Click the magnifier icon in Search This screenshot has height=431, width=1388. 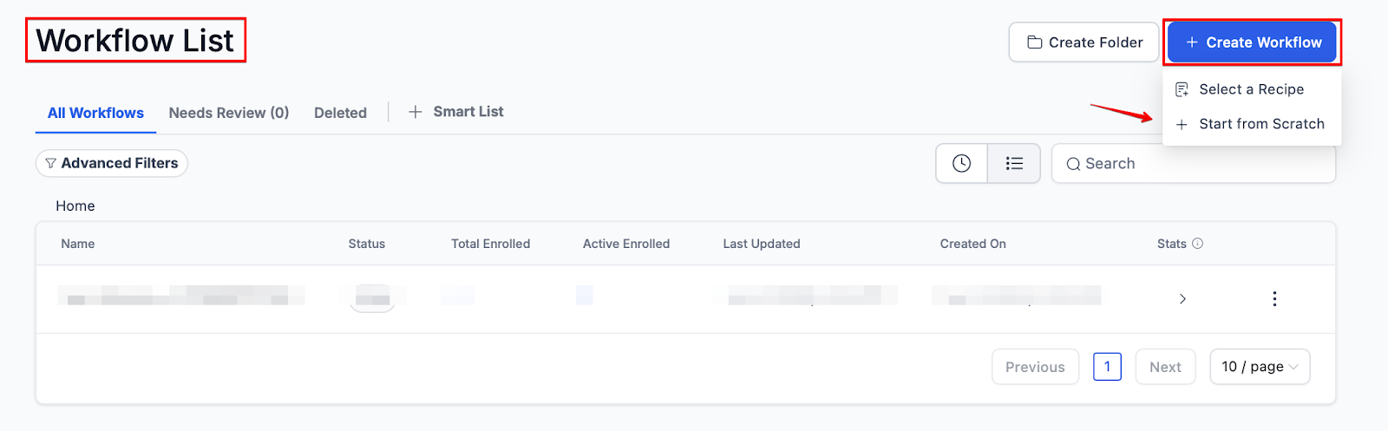tap(1073, 164)
